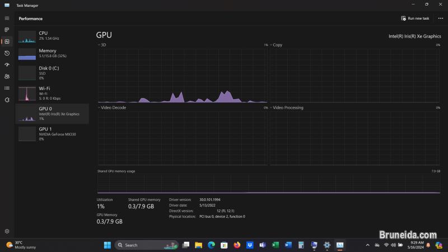
Task: Go to Startup apps page
Action: click(x=7, y=65)
